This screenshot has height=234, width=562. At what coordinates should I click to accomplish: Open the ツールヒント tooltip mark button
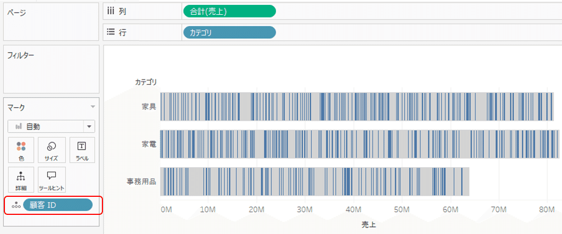(51, 180)
